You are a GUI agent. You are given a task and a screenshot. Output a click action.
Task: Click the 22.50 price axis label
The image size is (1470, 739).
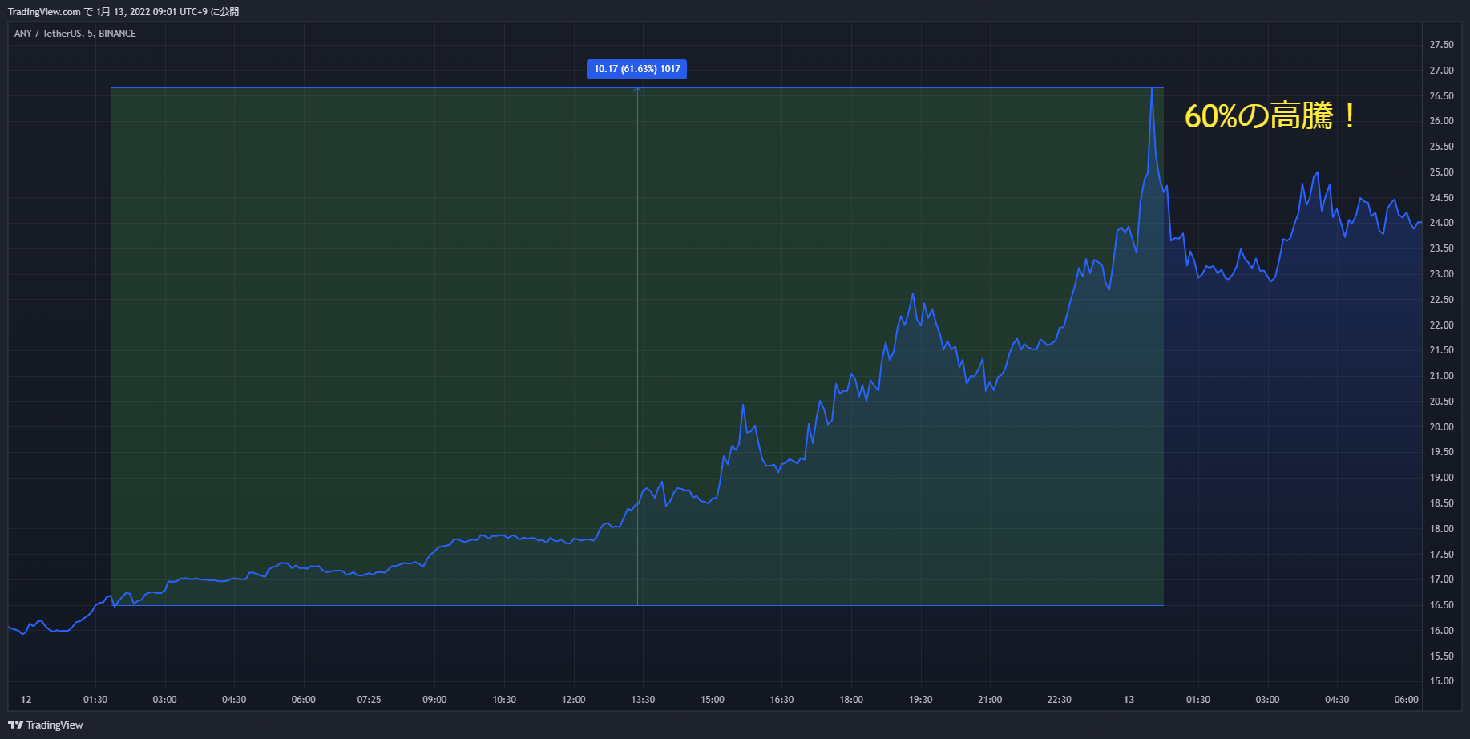coord(1441,300)
